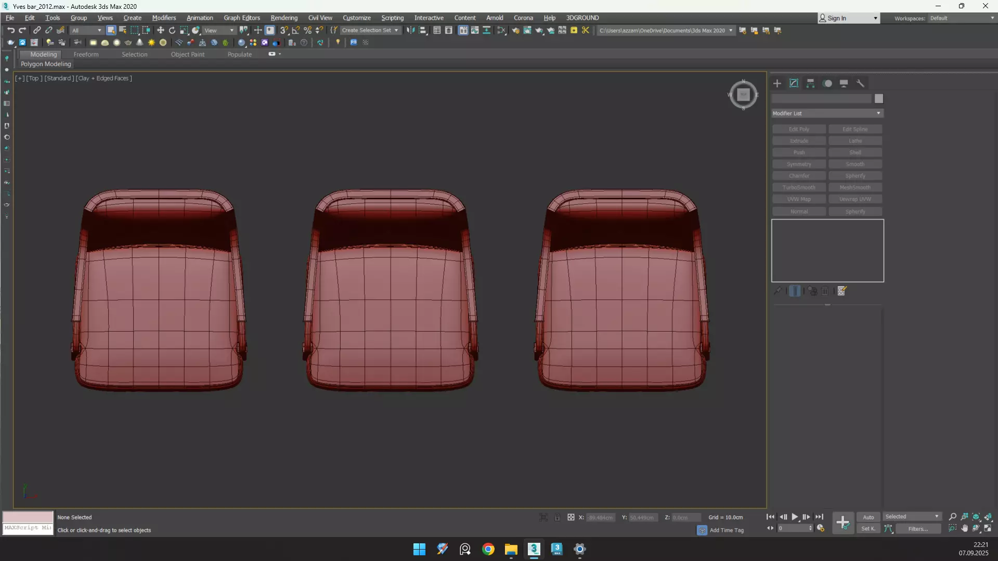Open the Rendering menu

(284, 18)
